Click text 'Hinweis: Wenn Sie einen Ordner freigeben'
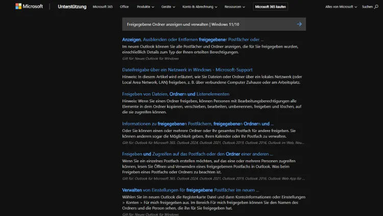Viewport: 383px width, 216px height. tap(160, 101)
